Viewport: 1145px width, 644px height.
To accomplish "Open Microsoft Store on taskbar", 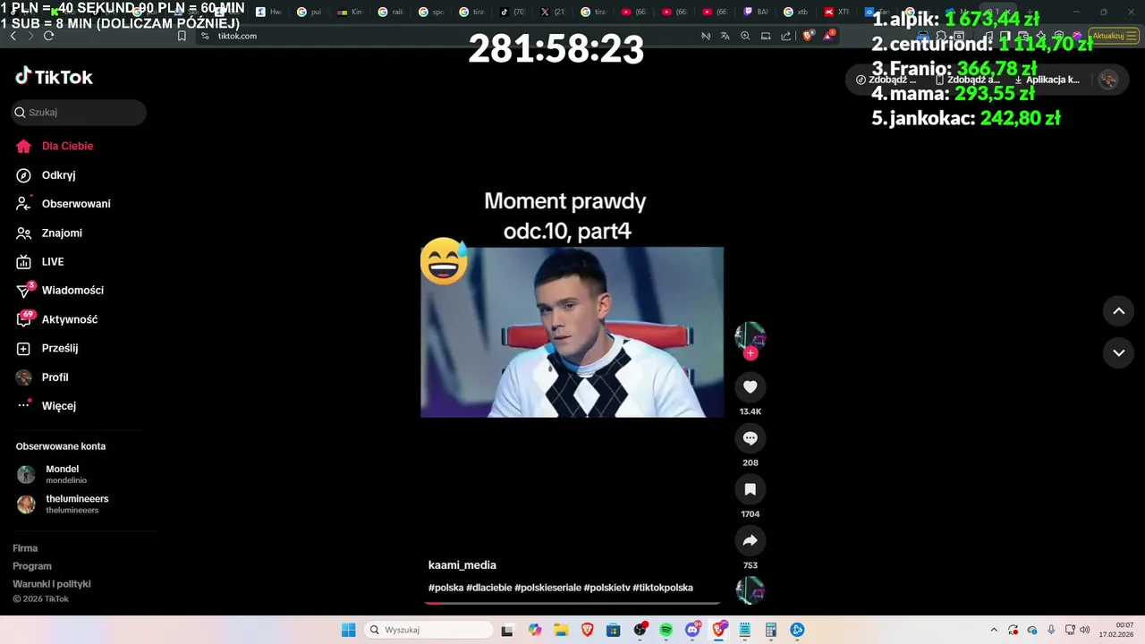I will (613, 630).
